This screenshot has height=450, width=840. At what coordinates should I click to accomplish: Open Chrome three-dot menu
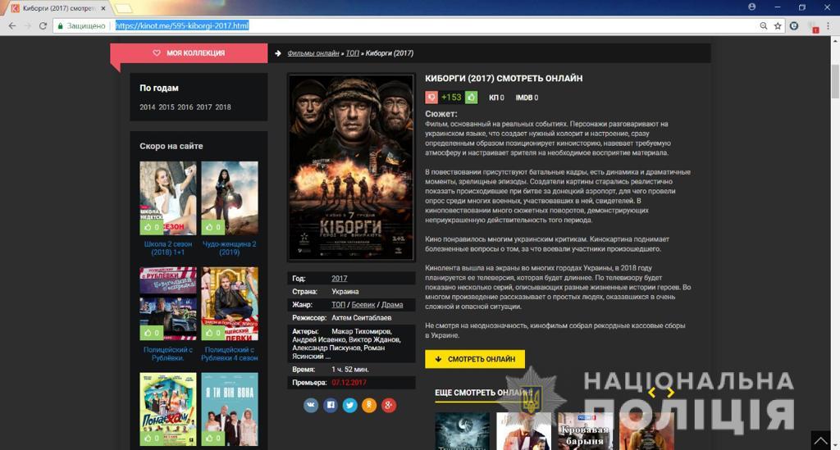coord(829,25)
